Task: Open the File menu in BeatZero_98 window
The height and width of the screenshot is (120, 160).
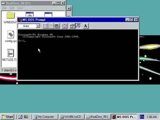Action: tap(4, 8)
